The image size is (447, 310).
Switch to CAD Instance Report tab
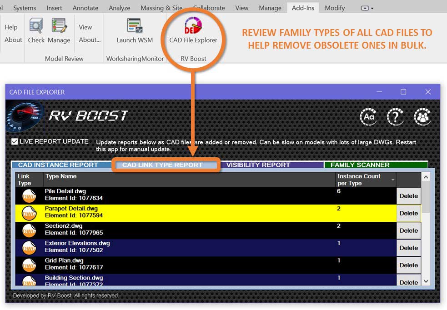click(x=61, y=165)
